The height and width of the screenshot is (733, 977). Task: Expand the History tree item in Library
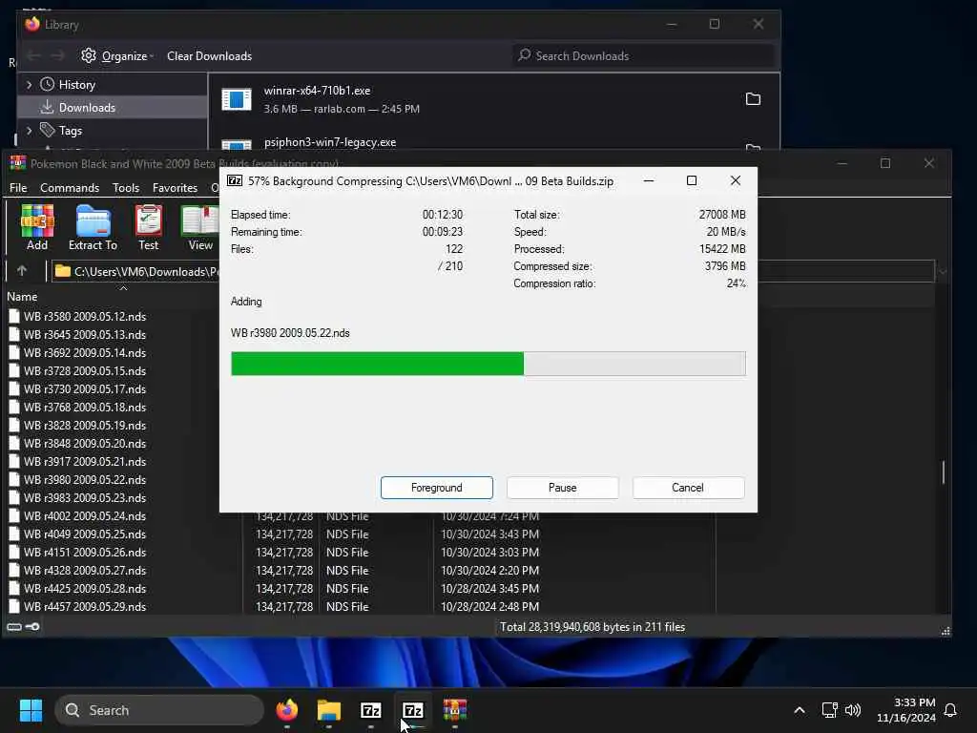(x=29, y=84)
